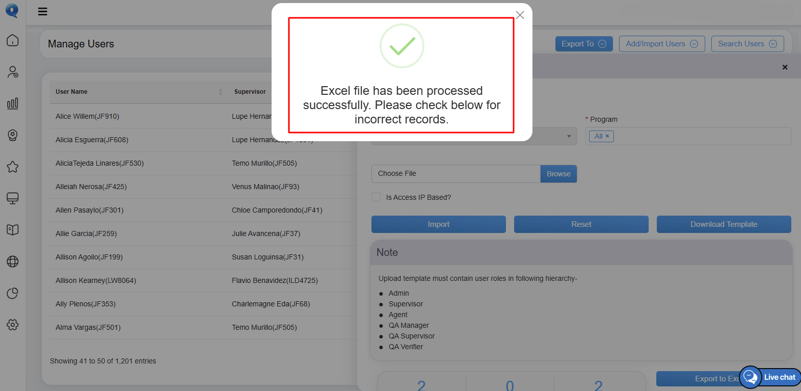
Task: Open the user management sidebar icon
Action: click(13, 72)
